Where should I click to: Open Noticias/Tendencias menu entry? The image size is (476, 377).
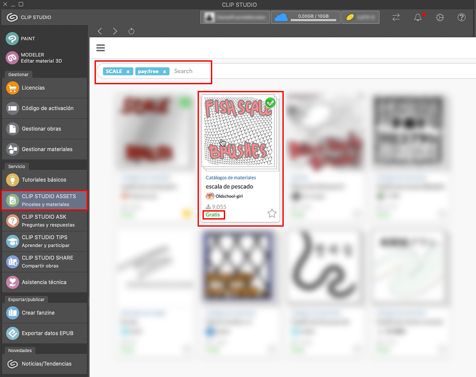point(44,364)
